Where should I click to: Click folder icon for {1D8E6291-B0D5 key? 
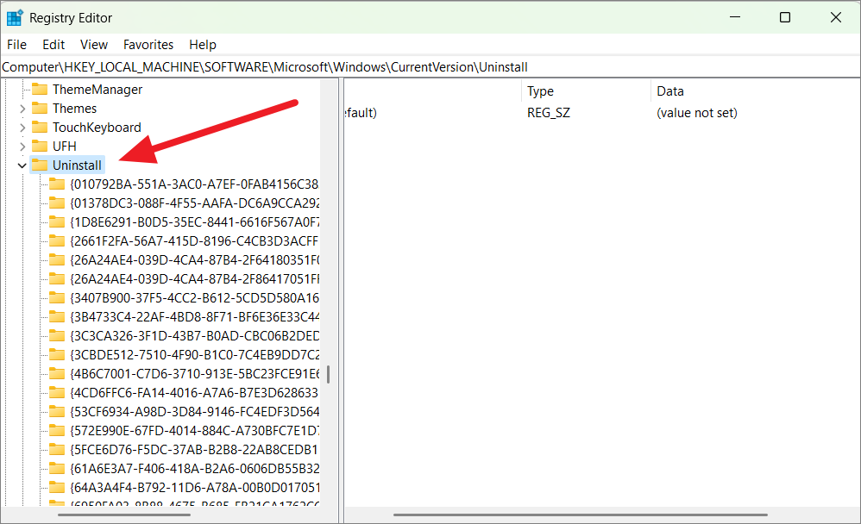coord(57,221)
